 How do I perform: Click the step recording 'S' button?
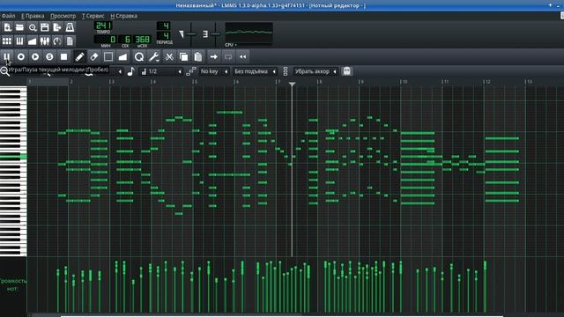[49, 56]
